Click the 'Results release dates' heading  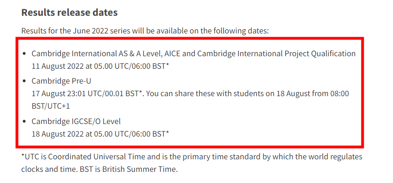point(69,13)
